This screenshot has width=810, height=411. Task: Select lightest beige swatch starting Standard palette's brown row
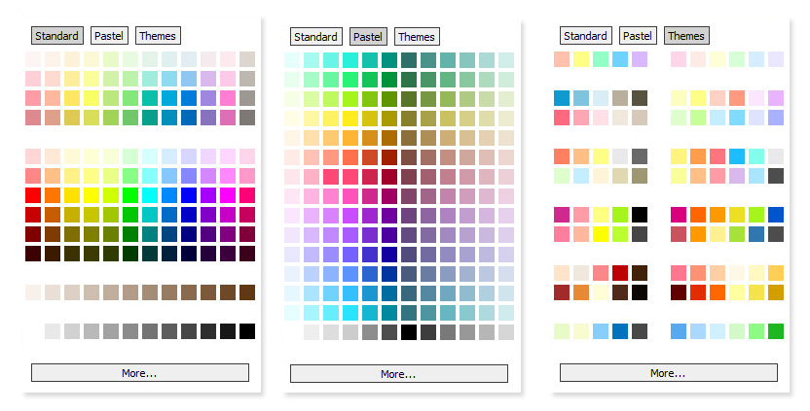33,292
